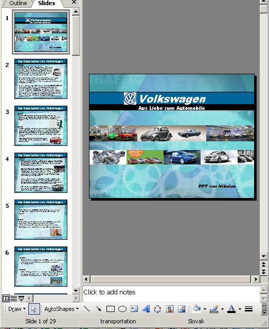The height and width of the screenshot is (329, 269).
Task: Insert a Text Box
Action: click(x=134, y=309)
